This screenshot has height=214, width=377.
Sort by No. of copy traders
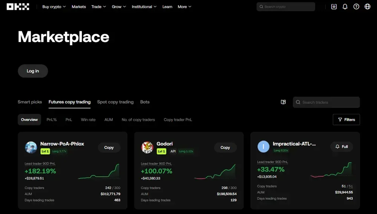coord(138,120)
